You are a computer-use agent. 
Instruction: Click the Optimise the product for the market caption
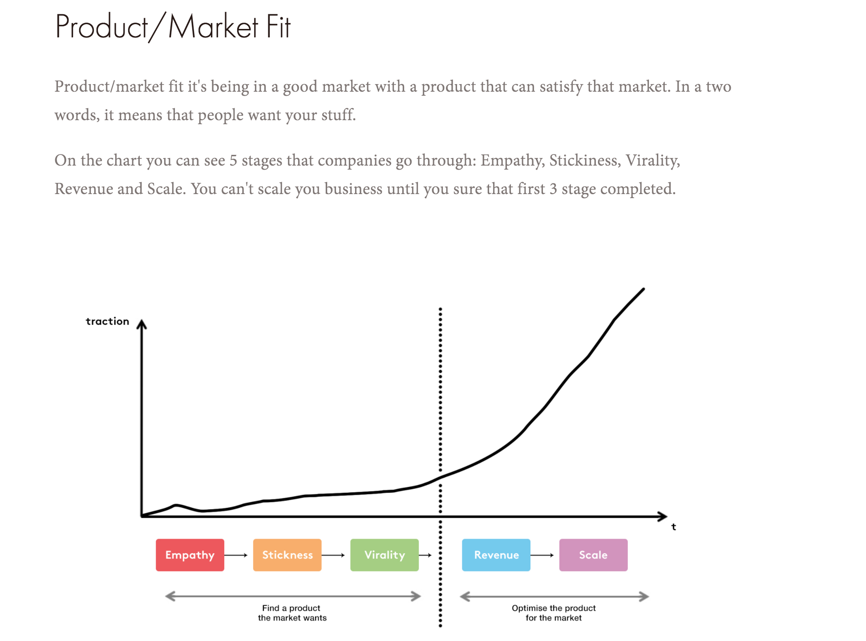click(x=554, y=613)
